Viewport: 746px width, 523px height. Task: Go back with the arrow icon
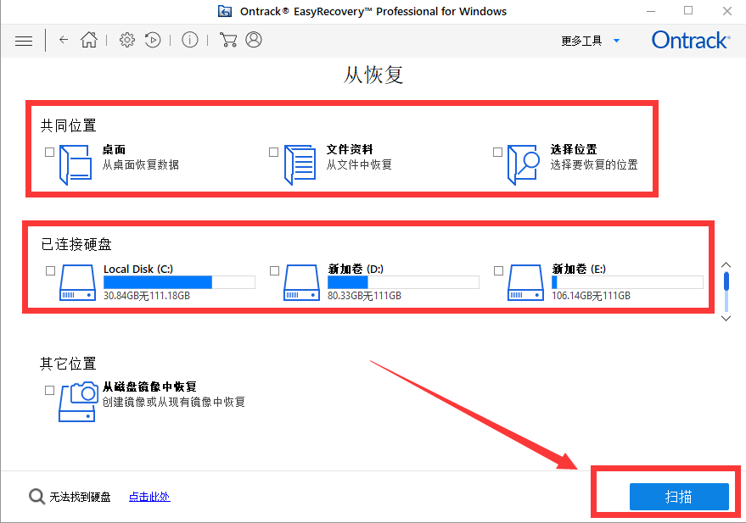click(64, 40)
